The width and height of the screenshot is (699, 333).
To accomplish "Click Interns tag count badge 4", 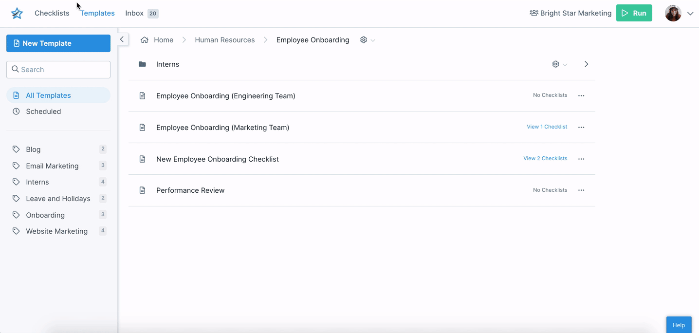I will [x=103, y=182].
